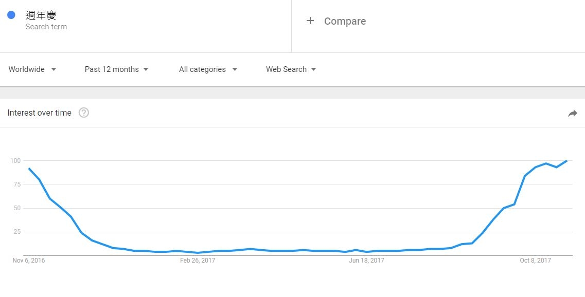Click the 25 value axis label
Screen dimensions: 585x297
pyautogui.click(x=16, y=232)
